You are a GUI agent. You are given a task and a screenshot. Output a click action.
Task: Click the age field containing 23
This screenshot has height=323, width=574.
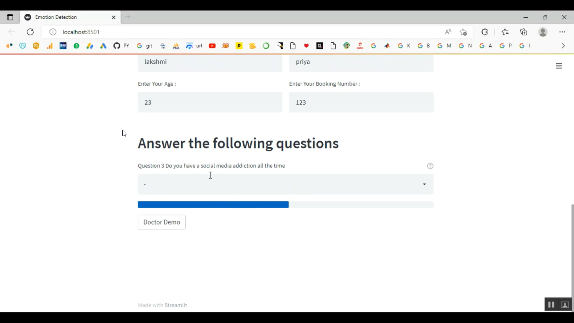tap(210, 102)
